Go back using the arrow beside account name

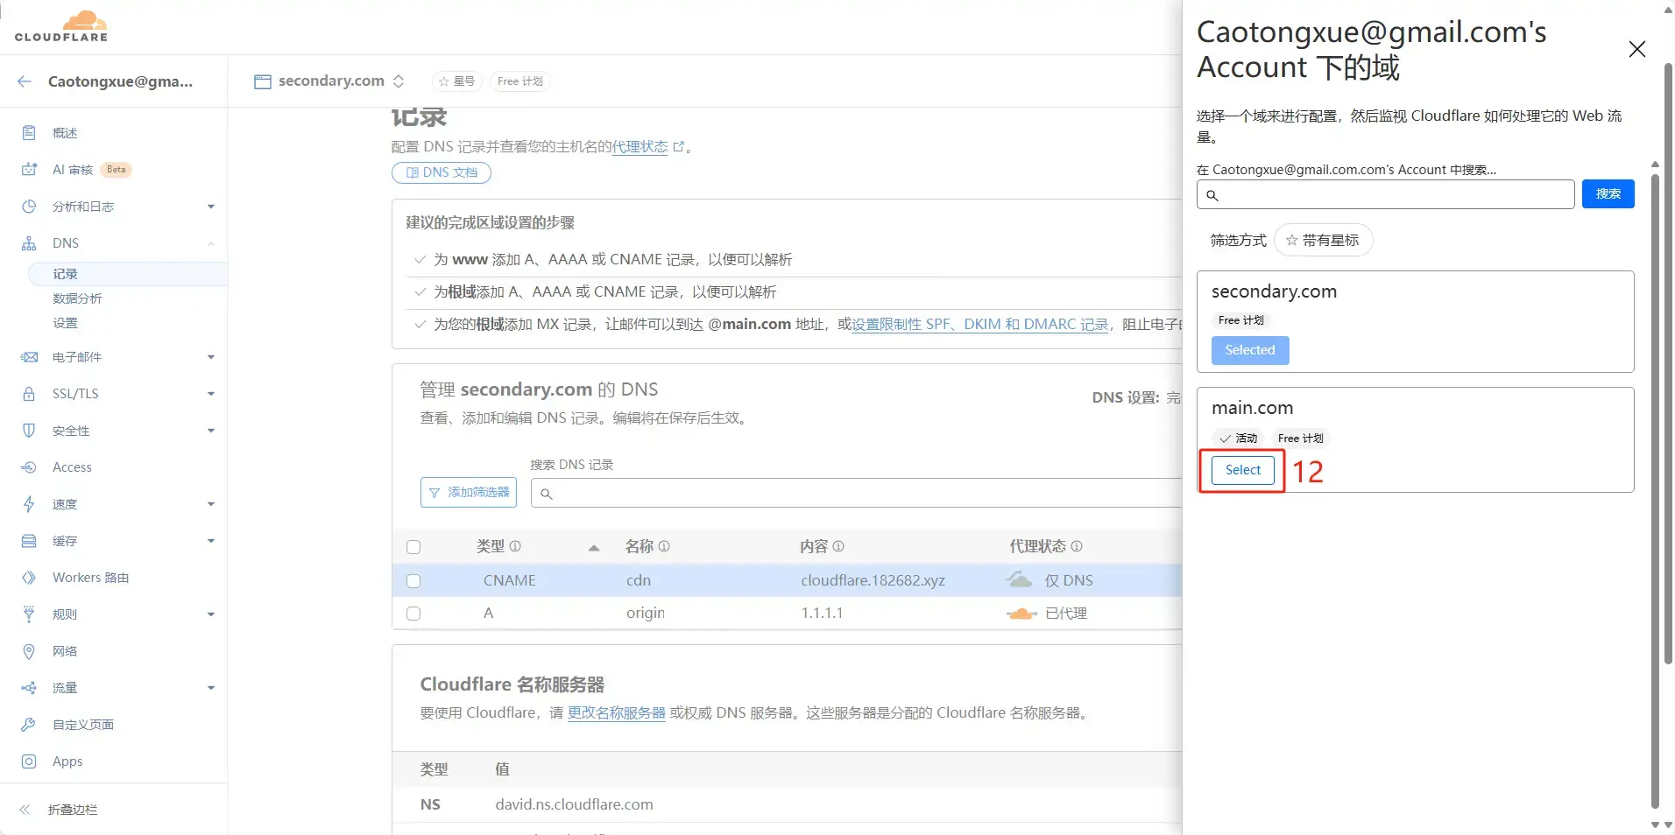(x=25, y=81)
